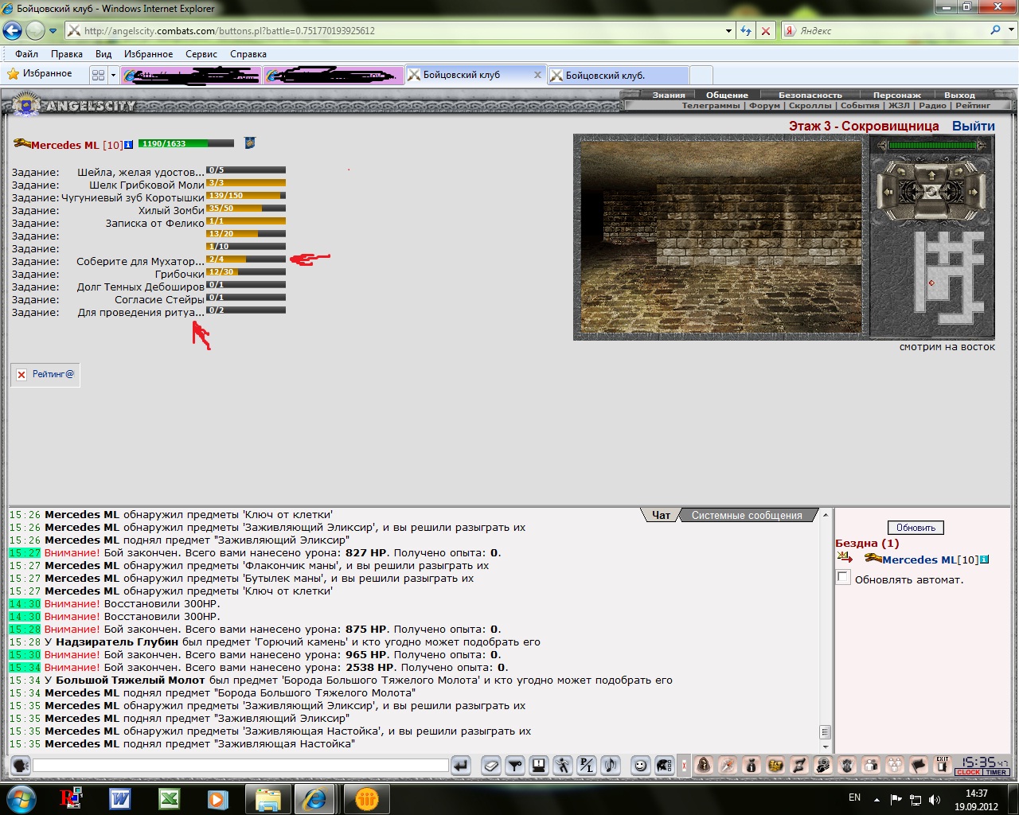
Task: Expand the quick tabs dropdown arrow
Action: point(113,75)
